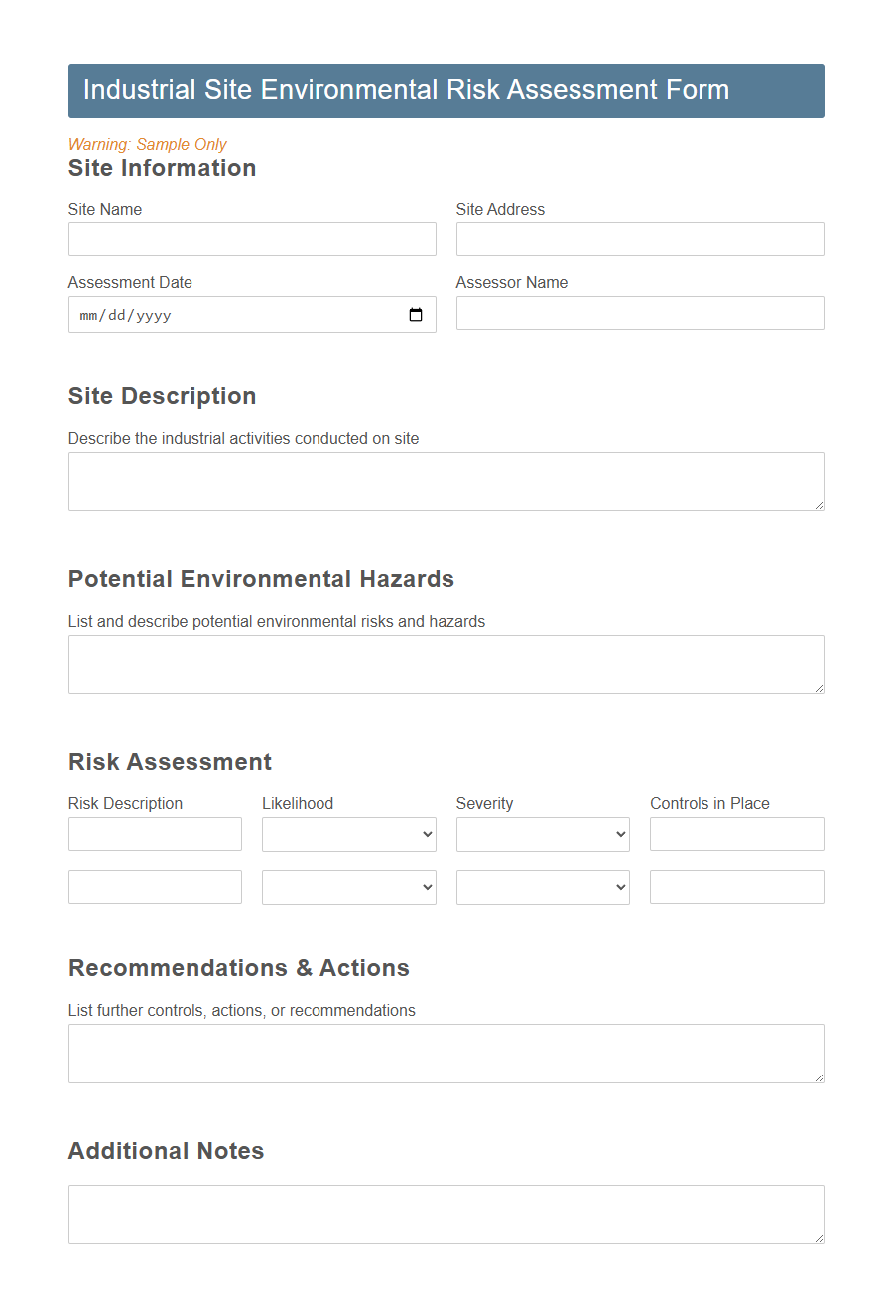Click inside the Site Name field

251,239
